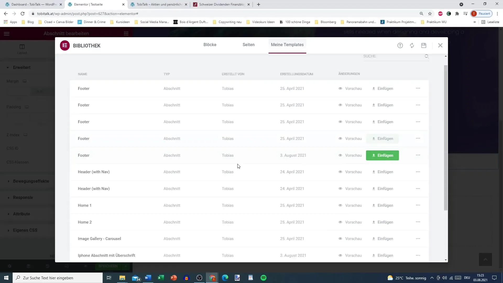This screenshot has width=503, height=283.
Task: Click green Einfügen button for Footer 3. August
Action: (382, 155)
